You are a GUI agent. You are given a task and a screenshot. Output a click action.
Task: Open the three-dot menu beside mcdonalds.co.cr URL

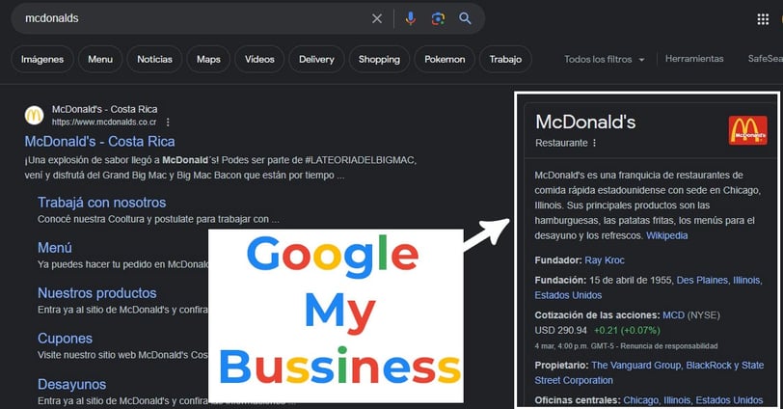click(168, 122)
